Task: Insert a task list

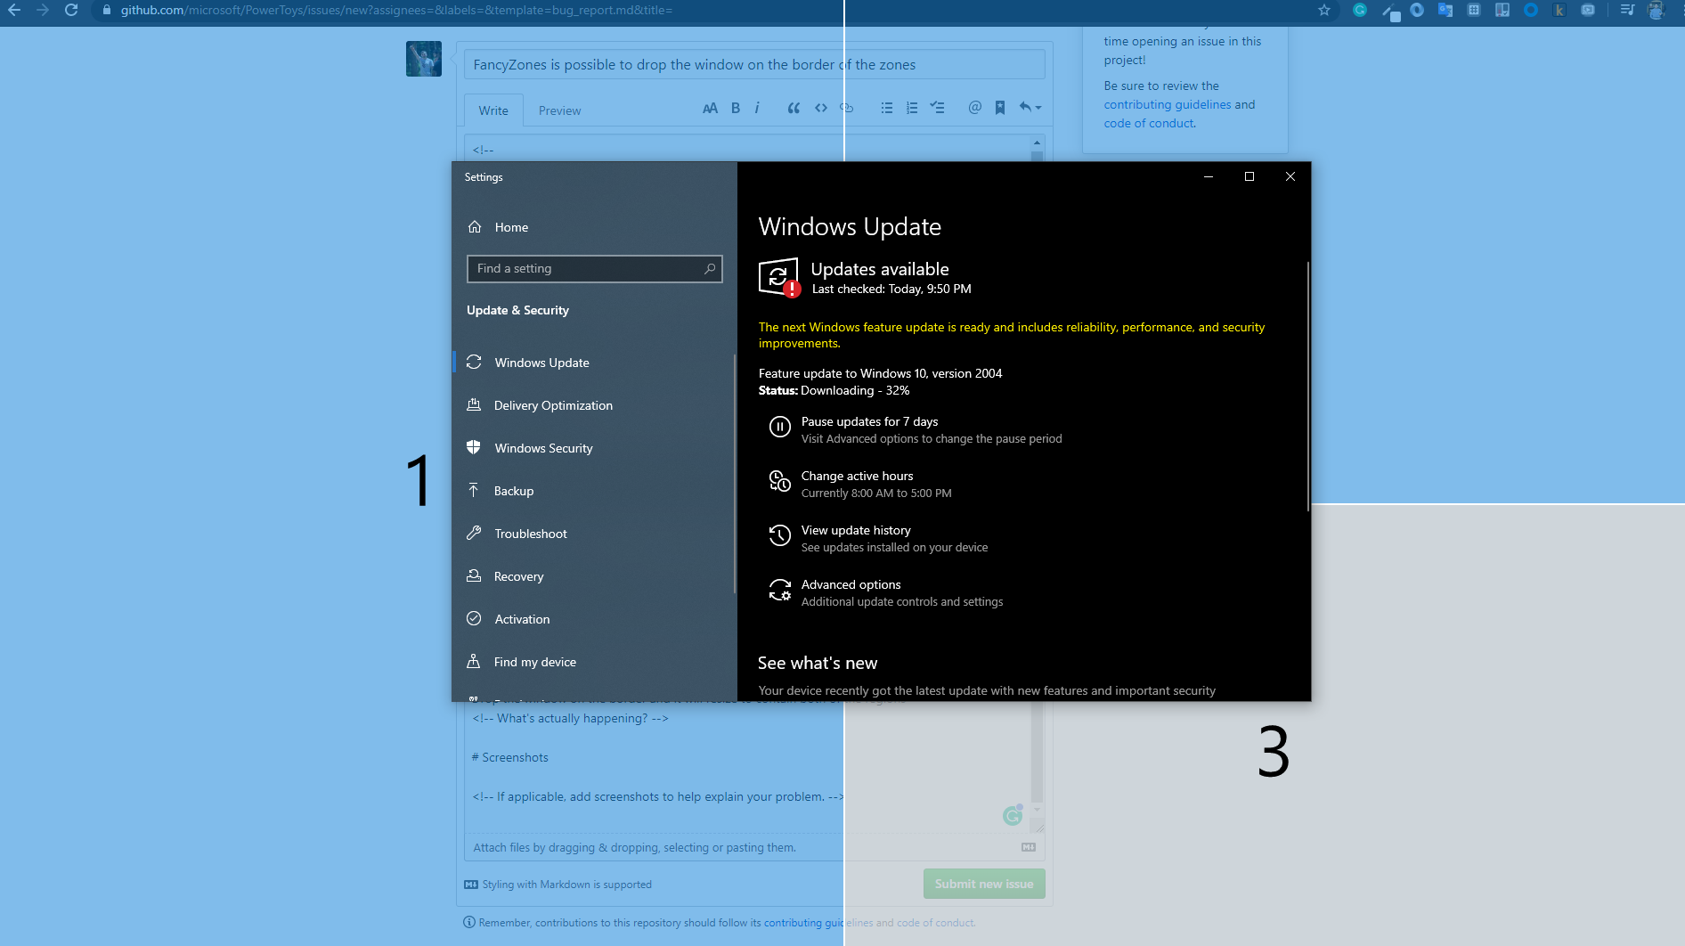Action: 937,108
